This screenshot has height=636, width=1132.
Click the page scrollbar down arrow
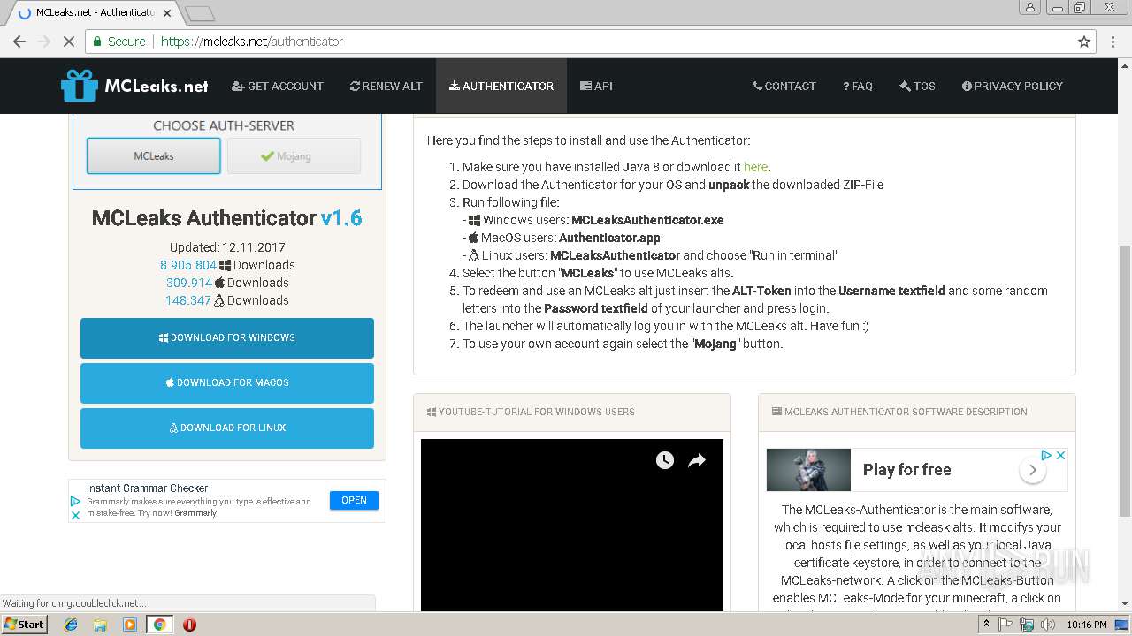tap(1125, 604)
